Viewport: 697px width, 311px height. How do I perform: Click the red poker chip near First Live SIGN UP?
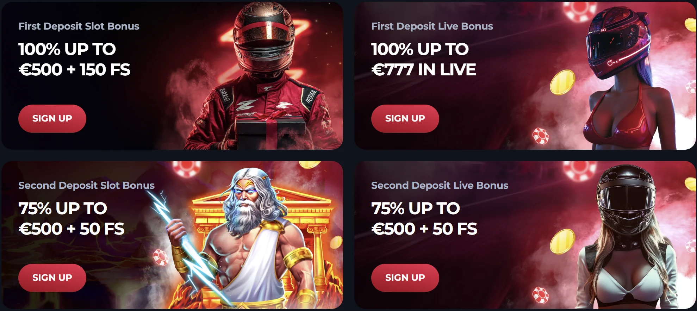(x=541, y=136)
